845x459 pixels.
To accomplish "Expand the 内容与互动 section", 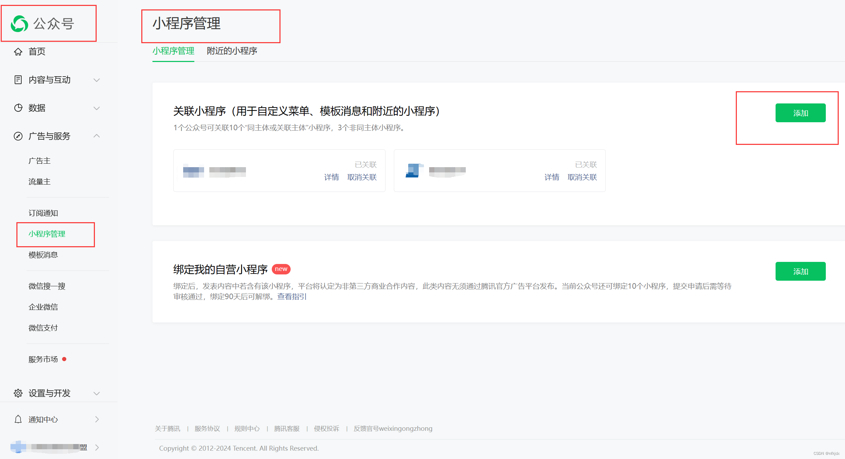I will pyautogui.click(x=97, y=80).
